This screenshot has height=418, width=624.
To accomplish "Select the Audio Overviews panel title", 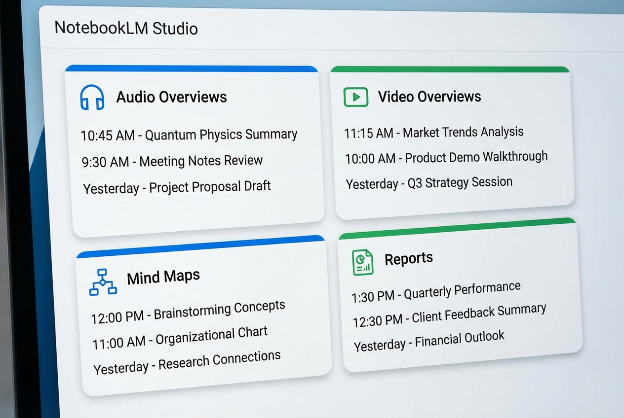I will point(171,97).
